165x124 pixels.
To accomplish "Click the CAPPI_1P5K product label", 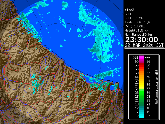I will coord(134,18).
